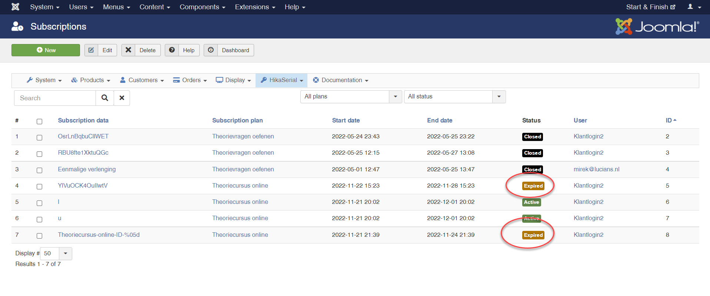Open the System menu in top bar

(x=45, y=7)
